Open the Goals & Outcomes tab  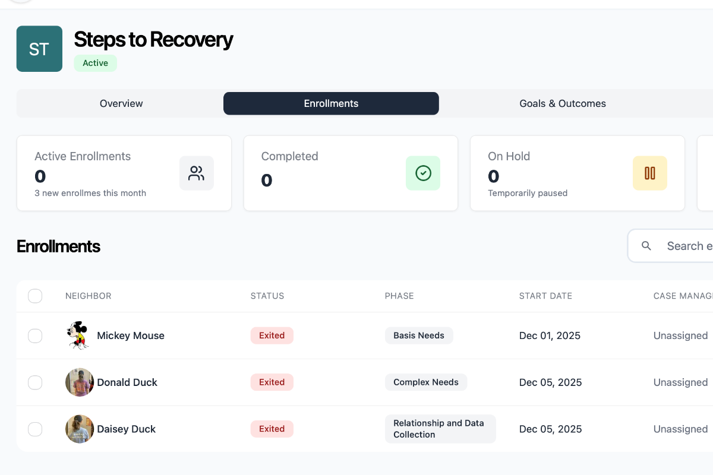[563, 103]
